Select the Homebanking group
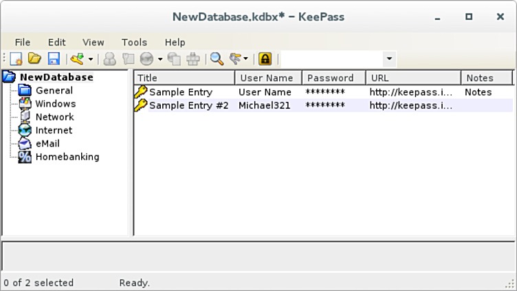 [67, 157]
